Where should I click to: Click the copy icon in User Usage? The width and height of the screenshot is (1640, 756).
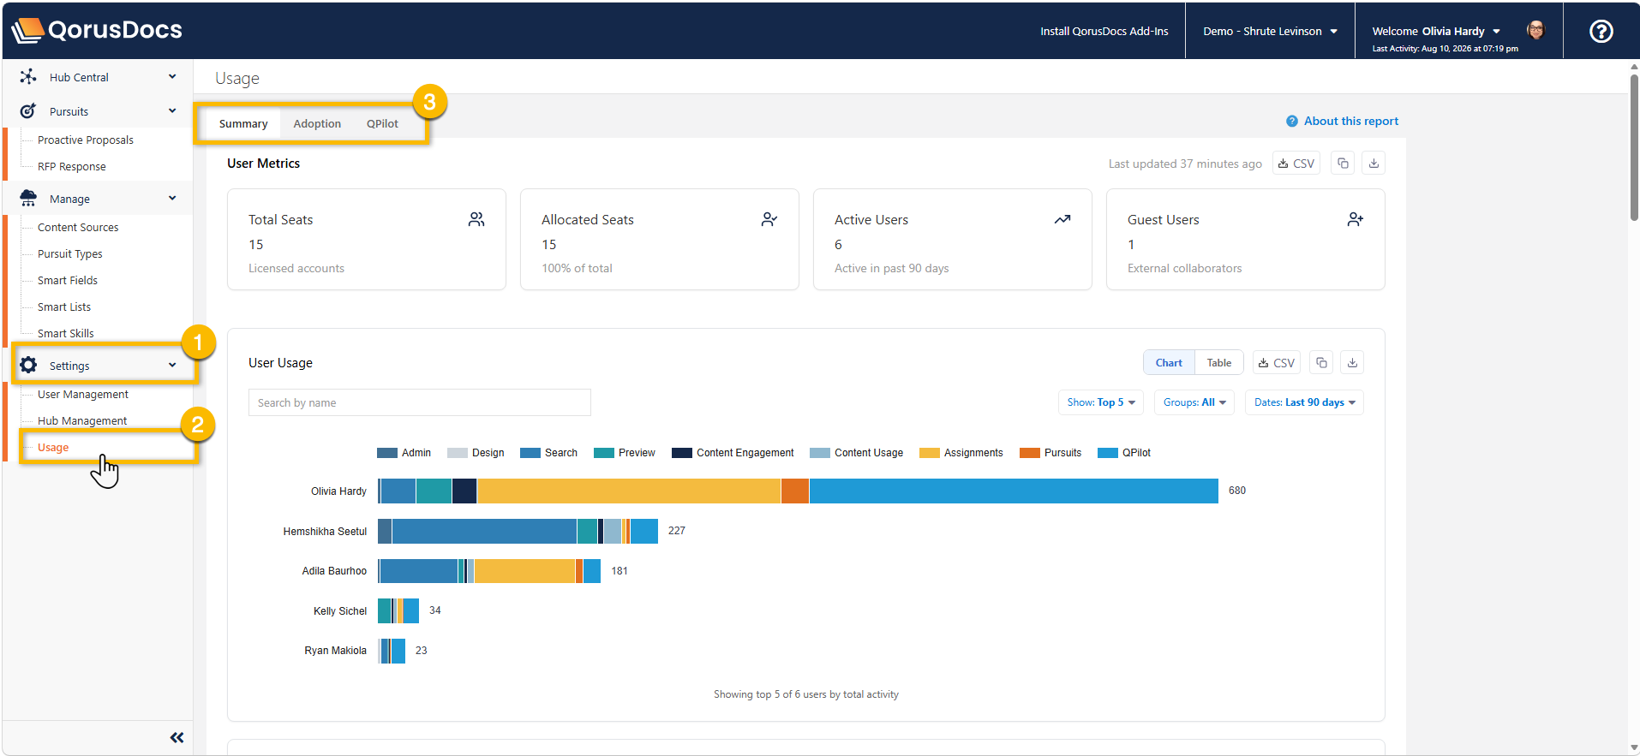tap(1321, 363)
